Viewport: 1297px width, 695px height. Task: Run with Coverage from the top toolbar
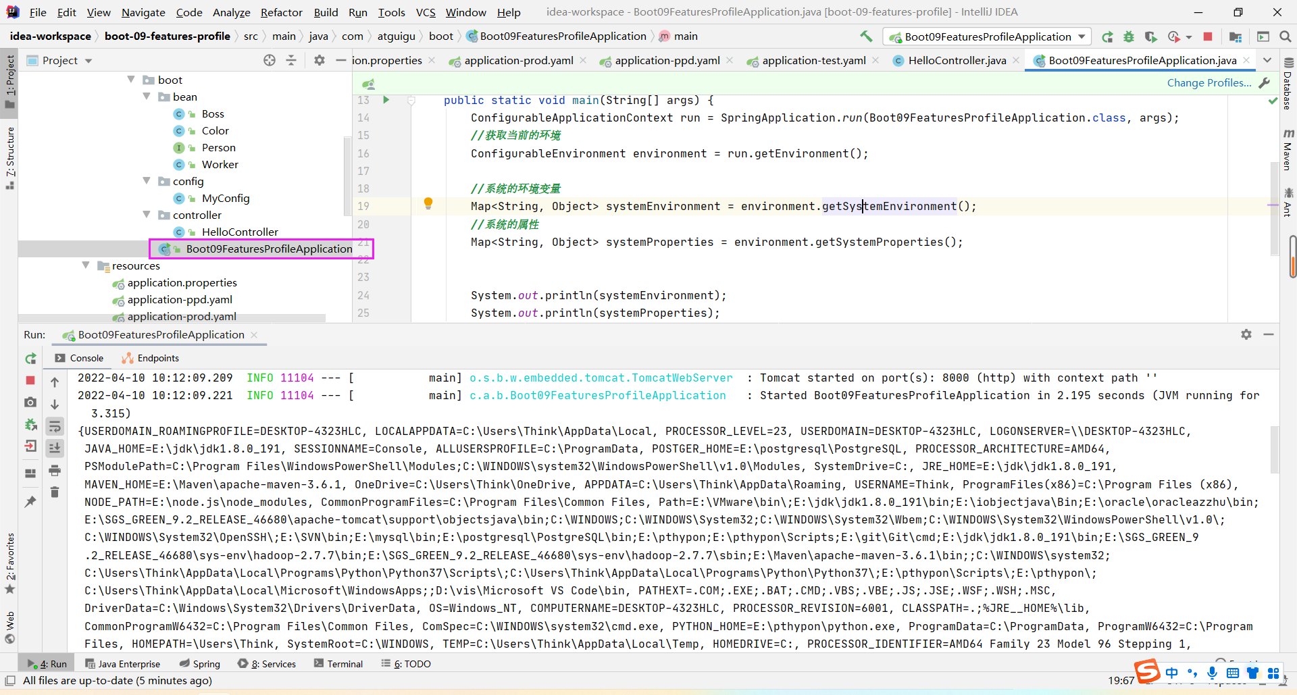[x=1151, y=36]
